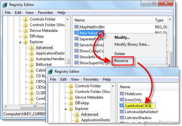Click the horizontal scroll-left arrow in tree pane
Viewport: 182px width, 126px height.
6,107
